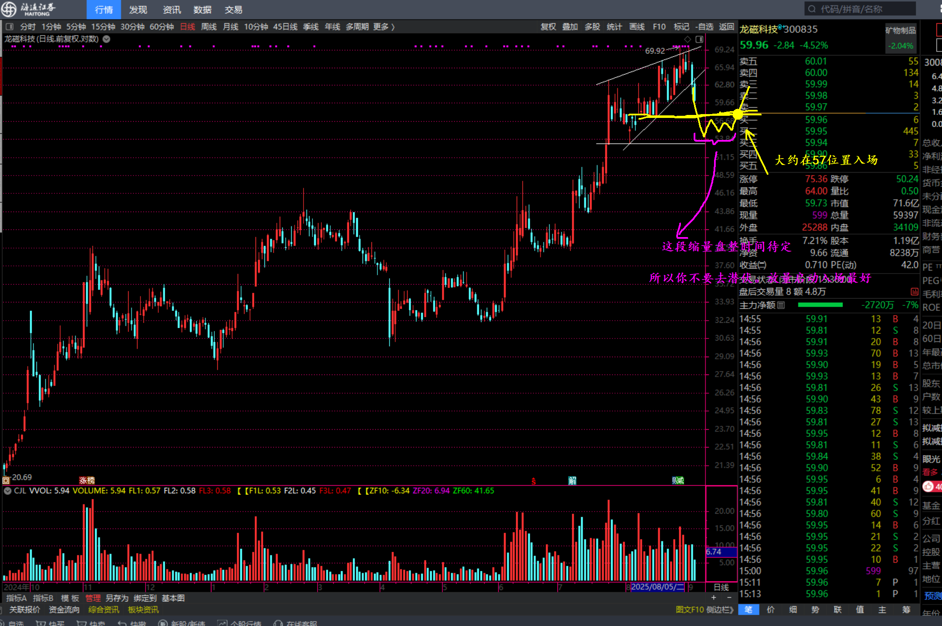Screen dimensions: 942x626
Task: Zoom in the chart with the plus icon
Action: coord(714,598)
